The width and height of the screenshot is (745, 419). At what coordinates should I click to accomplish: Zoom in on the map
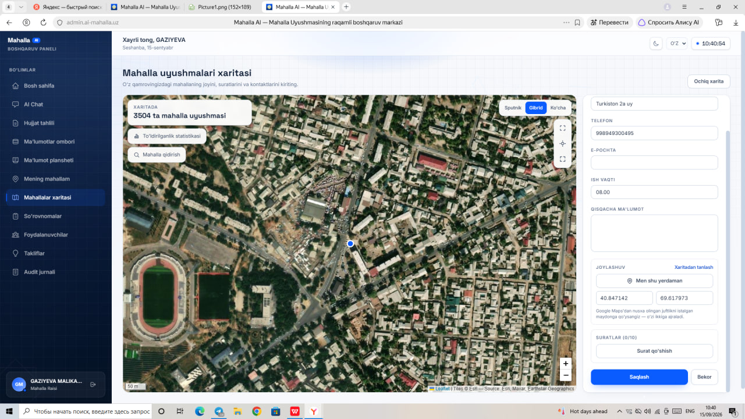click(x=565, y=363)
